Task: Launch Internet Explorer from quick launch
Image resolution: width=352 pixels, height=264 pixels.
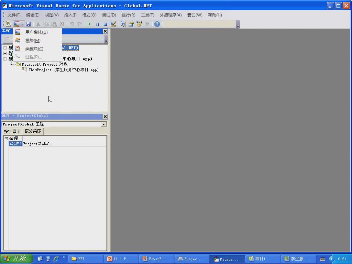Action: point(56,259)
